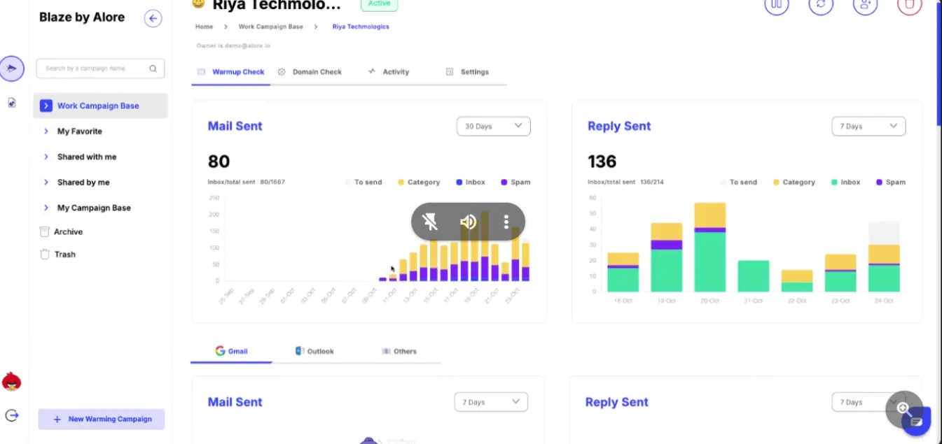Click the Outlook logo icon
The width and height of the screenshot is (942, 444).
(300, 351)
